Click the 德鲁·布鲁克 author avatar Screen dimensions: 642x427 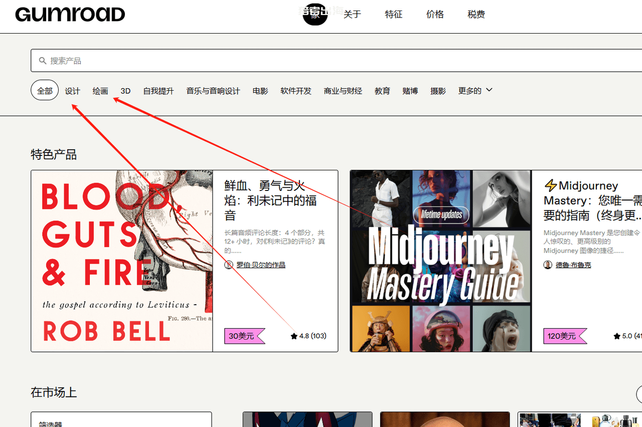coord(548,265)
